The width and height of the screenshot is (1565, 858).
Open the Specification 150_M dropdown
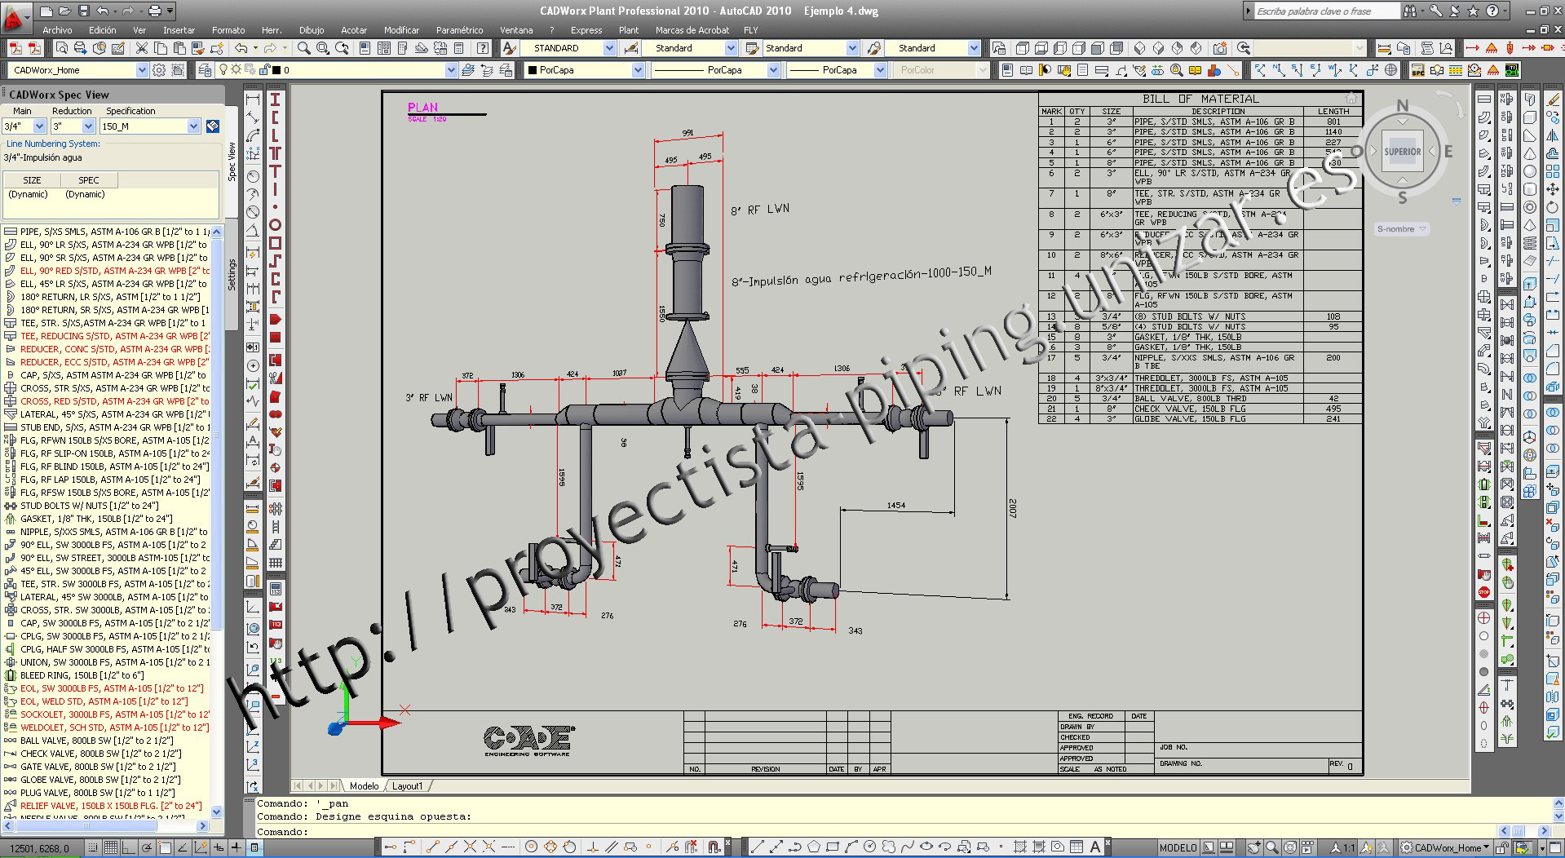click(x=193, y=126)
